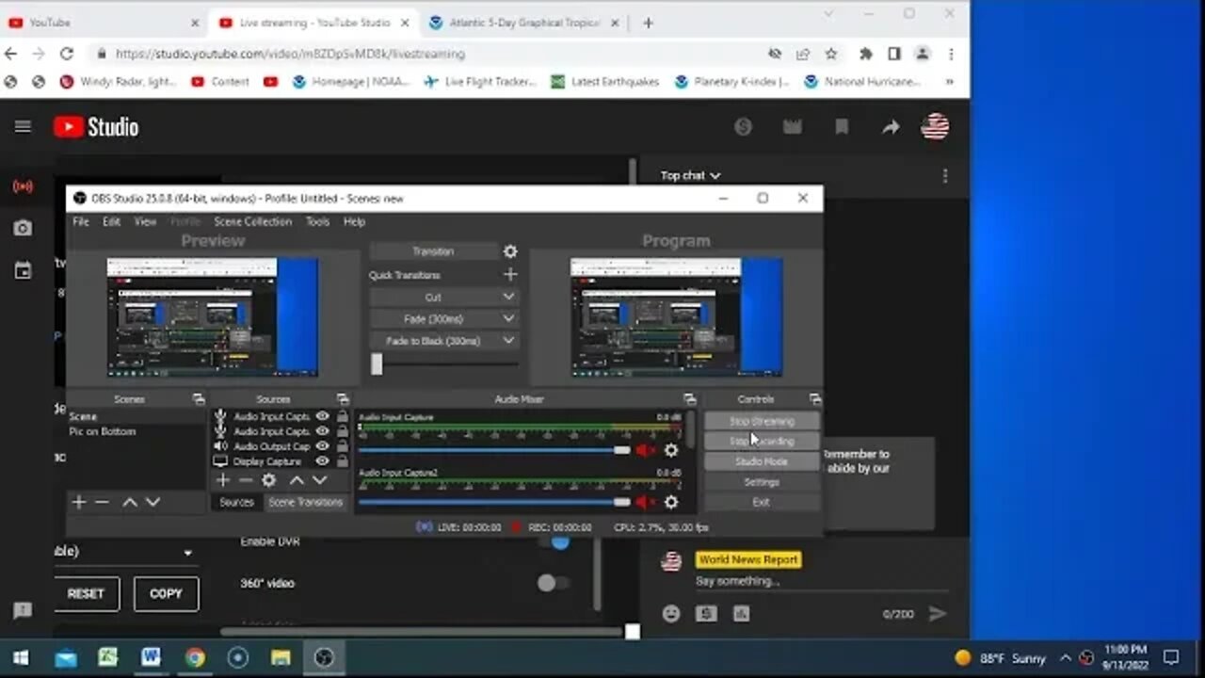Select Webcam camera icon in sidebar
1205x678 pixels.
click(x=23, y=228)
